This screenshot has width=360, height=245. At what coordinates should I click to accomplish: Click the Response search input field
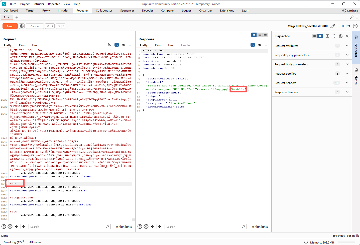(203, 227)
